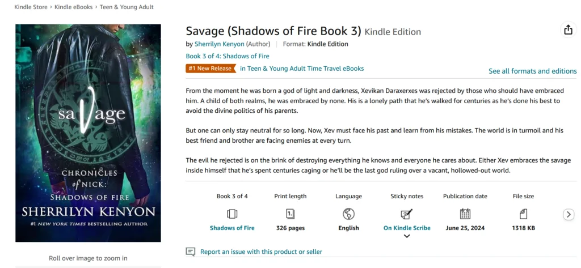Screen dimensions: 581x268
Task: Click the print length pages icon
Action: click(290, 214)
